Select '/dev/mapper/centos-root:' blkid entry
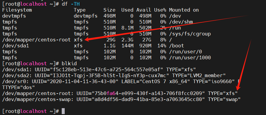 [38, 93]
